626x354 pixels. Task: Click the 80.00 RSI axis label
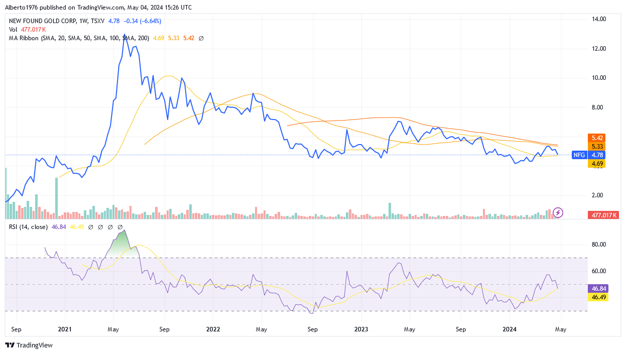[599, 245]
